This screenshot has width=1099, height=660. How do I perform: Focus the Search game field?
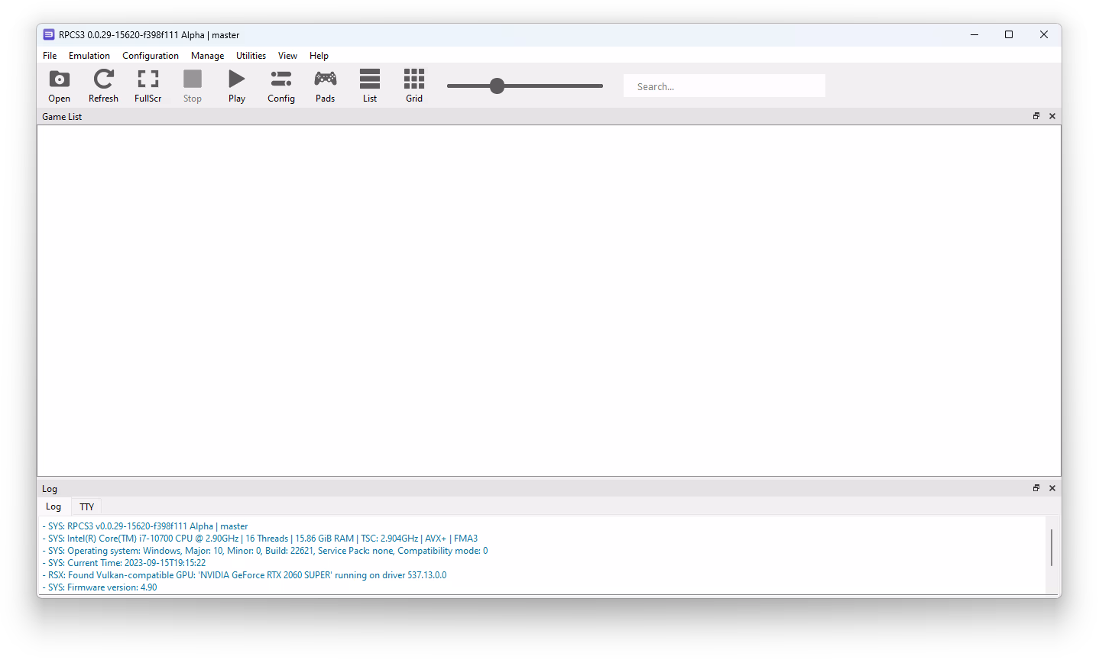tap(724, 86)
